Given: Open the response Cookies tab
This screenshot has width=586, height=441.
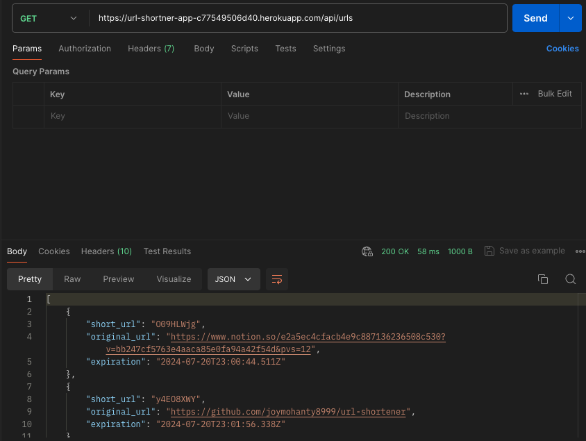Looking at the screenshot, I should click(54, 251).
